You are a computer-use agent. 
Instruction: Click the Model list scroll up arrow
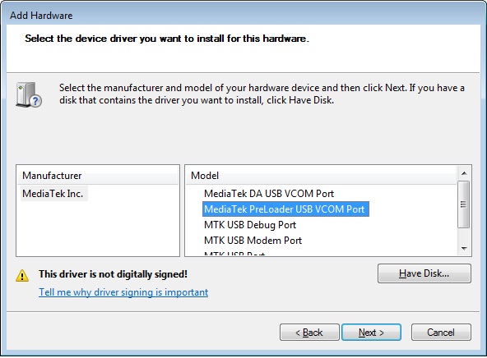(x=464, y=173)
